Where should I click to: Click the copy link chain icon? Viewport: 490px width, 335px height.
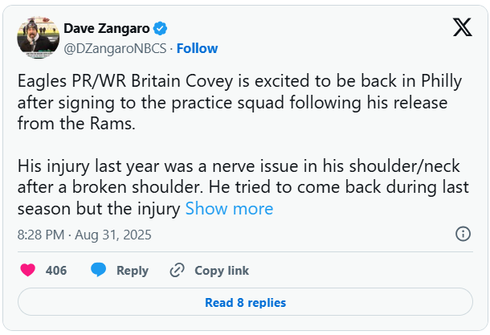(x=177, y=270)
